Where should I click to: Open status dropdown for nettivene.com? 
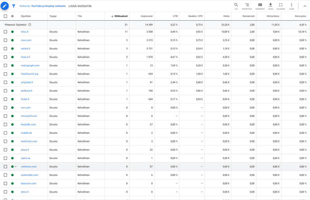16,167
